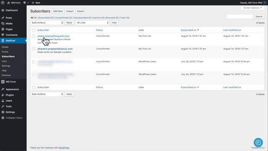Sort by Status column header
The height and width of the screenshot is (151, 268).
99,30
